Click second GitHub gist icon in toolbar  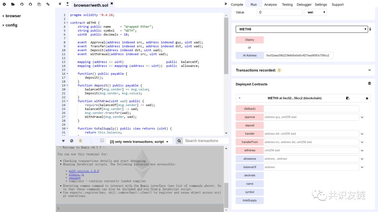click(30, 4)
